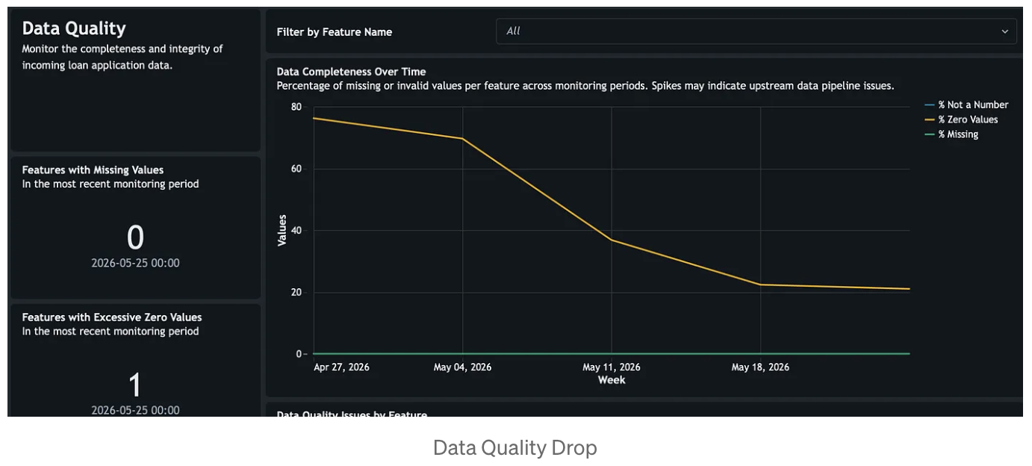Click the Data Quality Issues by Feature panel header
Viewport: 1032px width, 466px height.
click(x=352, y=414)
